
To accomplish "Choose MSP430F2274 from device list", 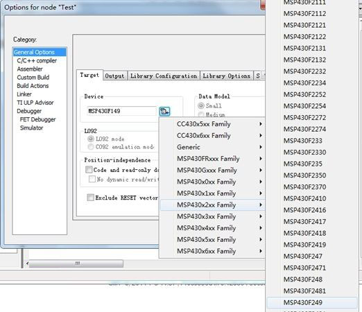I will click(x=311, y=129).
